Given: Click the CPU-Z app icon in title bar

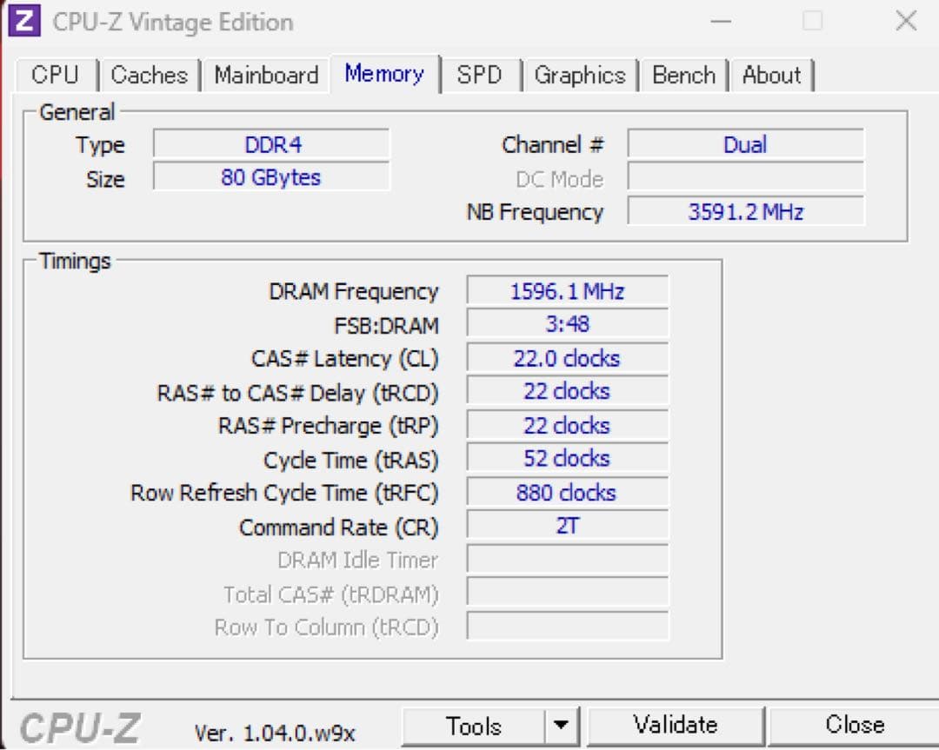Looking at the screenshot, I should point(26,21).
